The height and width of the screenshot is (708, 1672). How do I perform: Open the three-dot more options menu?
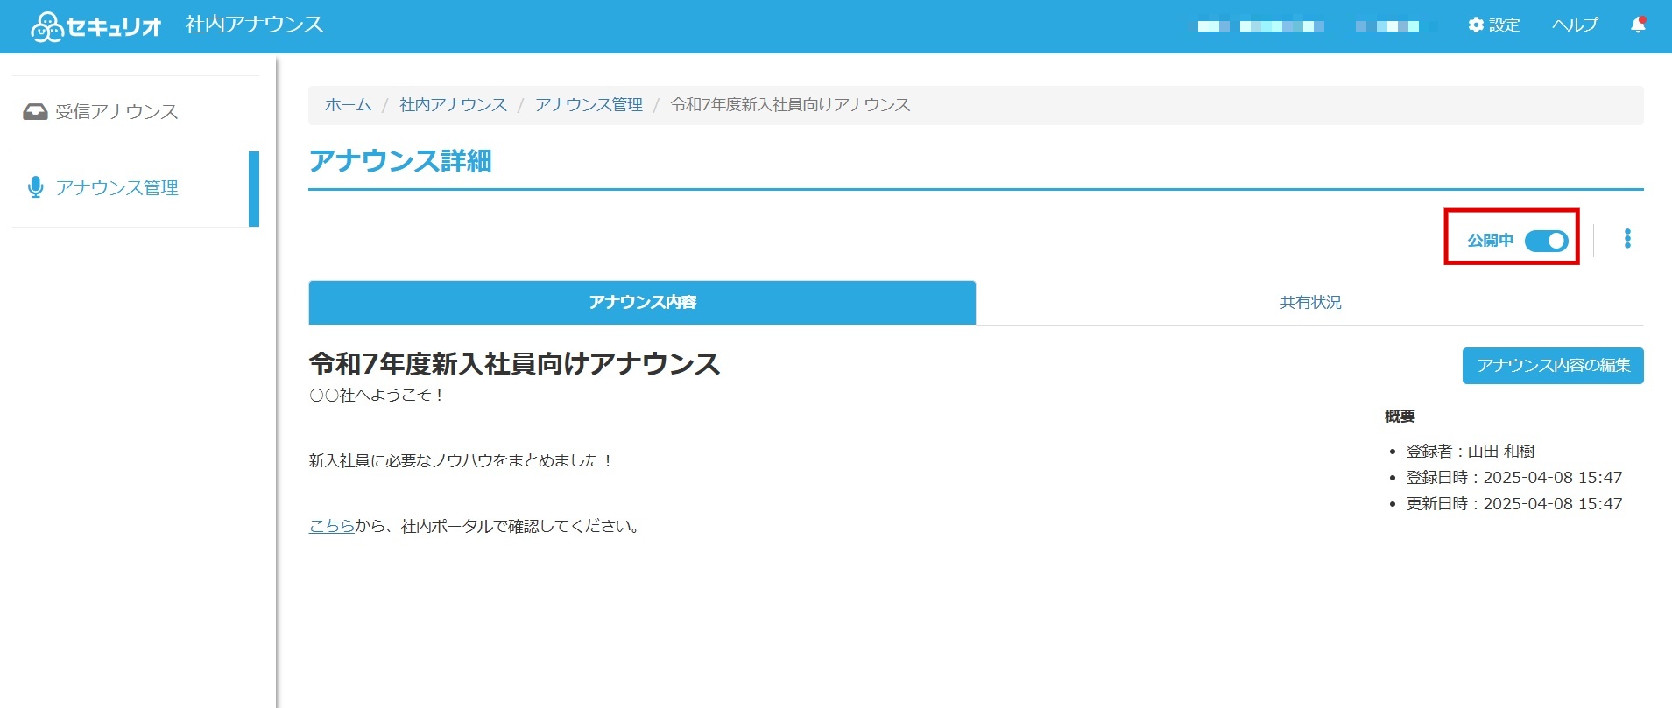coord(1627,239)
